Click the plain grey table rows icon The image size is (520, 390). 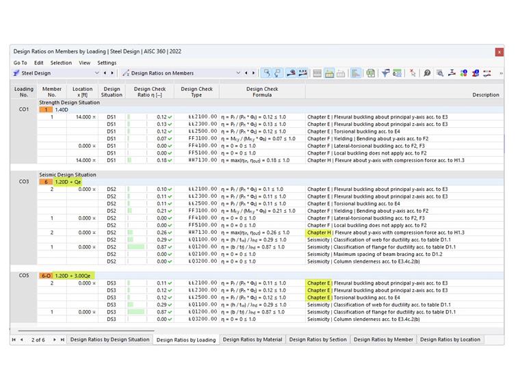click(317, 73)
